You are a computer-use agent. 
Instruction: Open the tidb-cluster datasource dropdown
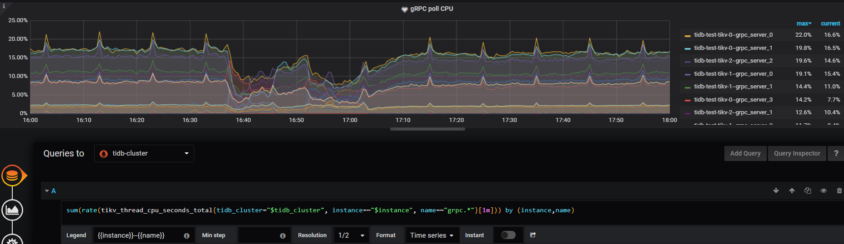click(144, 153)
